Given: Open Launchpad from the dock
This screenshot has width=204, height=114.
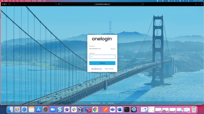Looking at the screenshot, I should pos(17,110).
